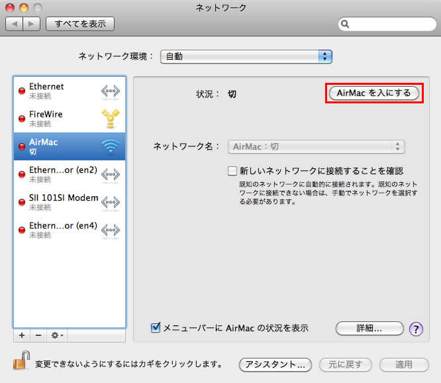This screenshot has width=441, height=383.
Task: Select the FireWire service in the list
Action: pos(70,119)
